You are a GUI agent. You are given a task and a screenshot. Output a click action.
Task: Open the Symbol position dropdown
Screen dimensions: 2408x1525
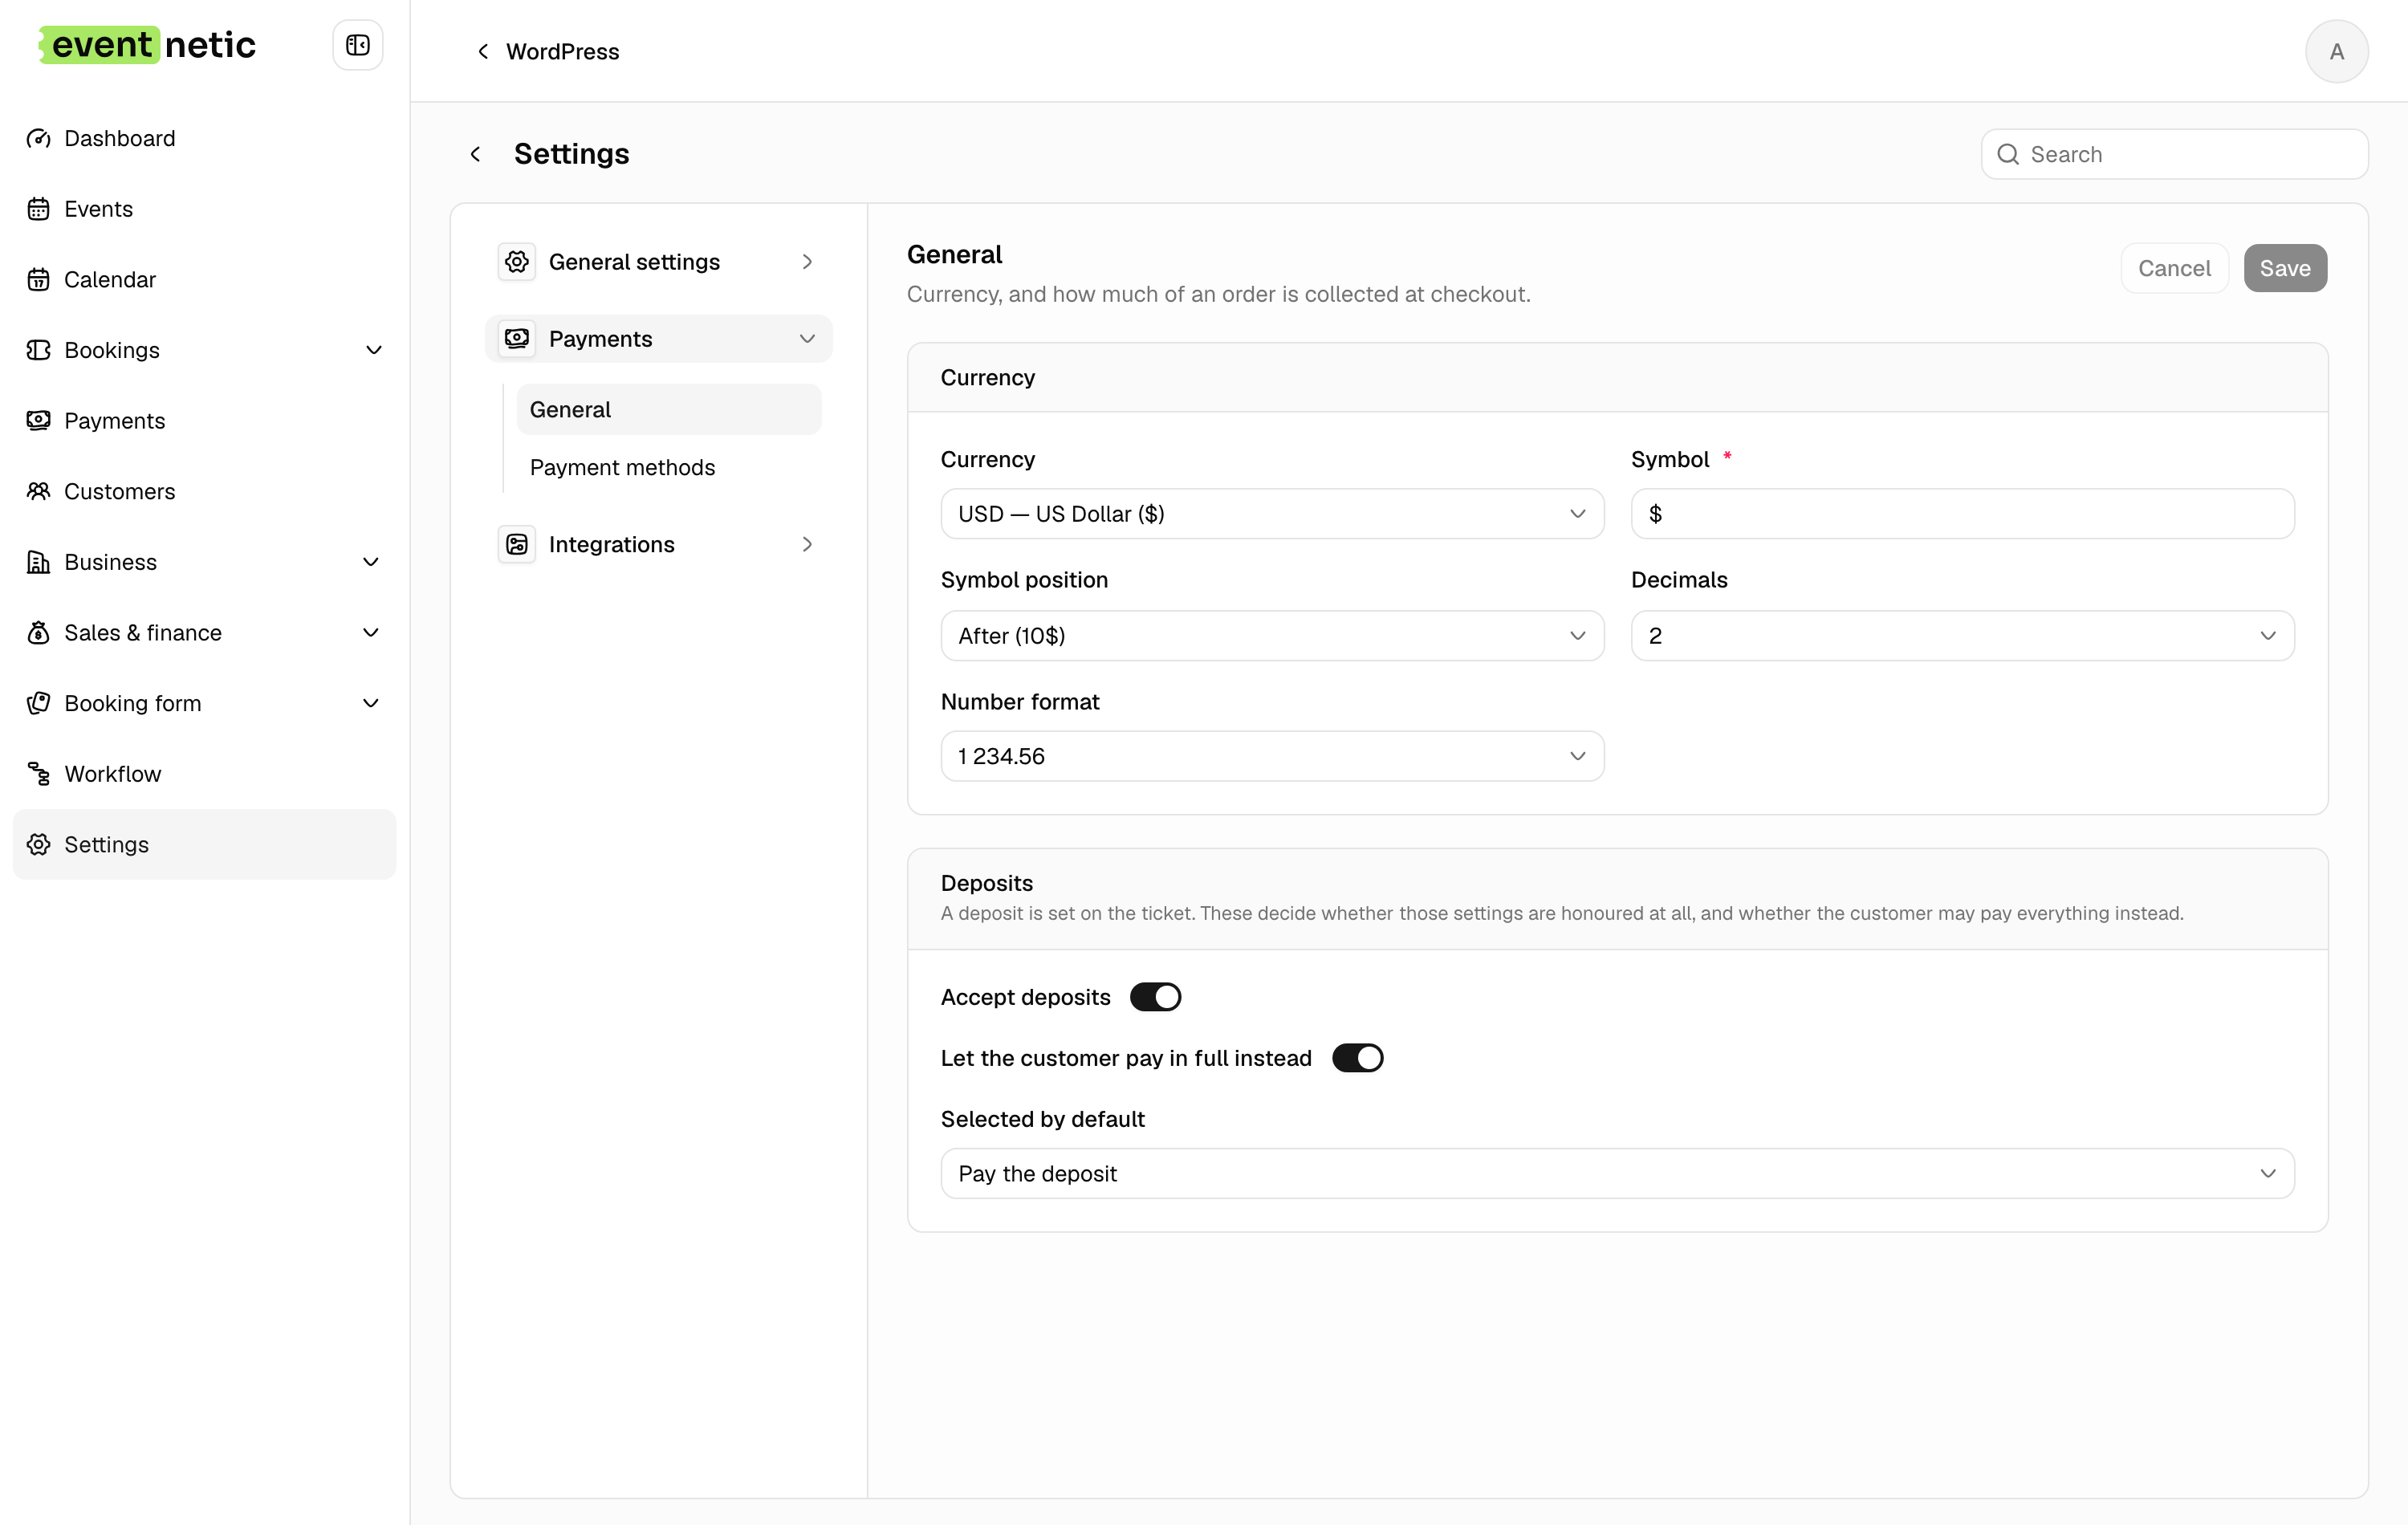coord(1272,636)
